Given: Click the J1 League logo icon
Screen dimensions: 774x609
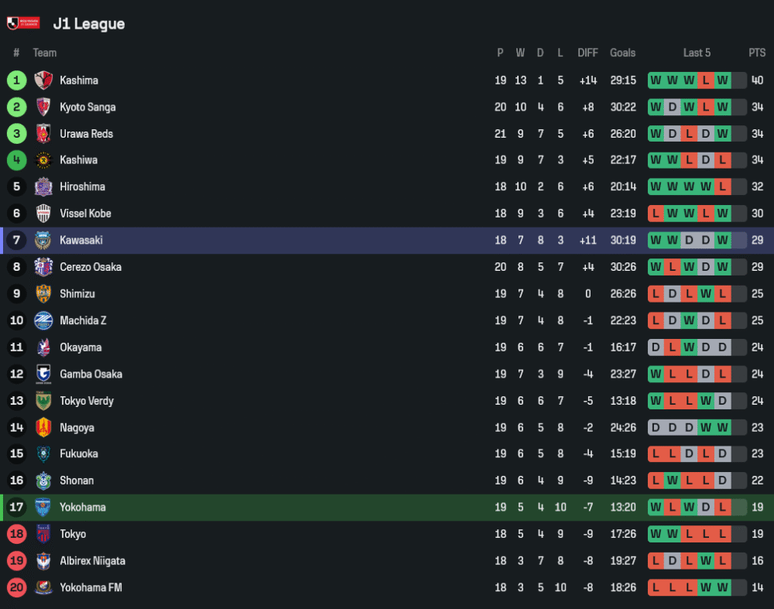Looking at the screenshot, I should point(23,23).
